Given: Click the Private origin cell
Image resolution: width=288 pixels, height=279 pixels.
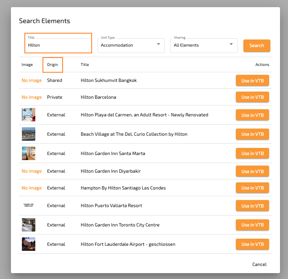Looking at the screenshot, I should [x=55, y=97].
